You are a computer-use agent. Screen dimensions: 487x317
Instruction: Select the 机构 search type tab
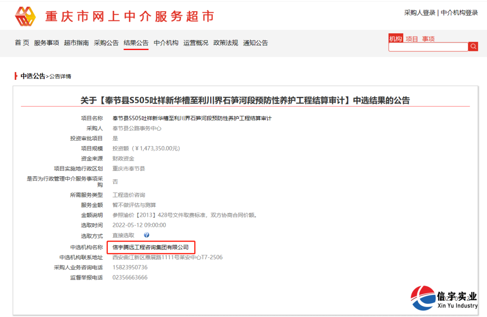[395, 39]
